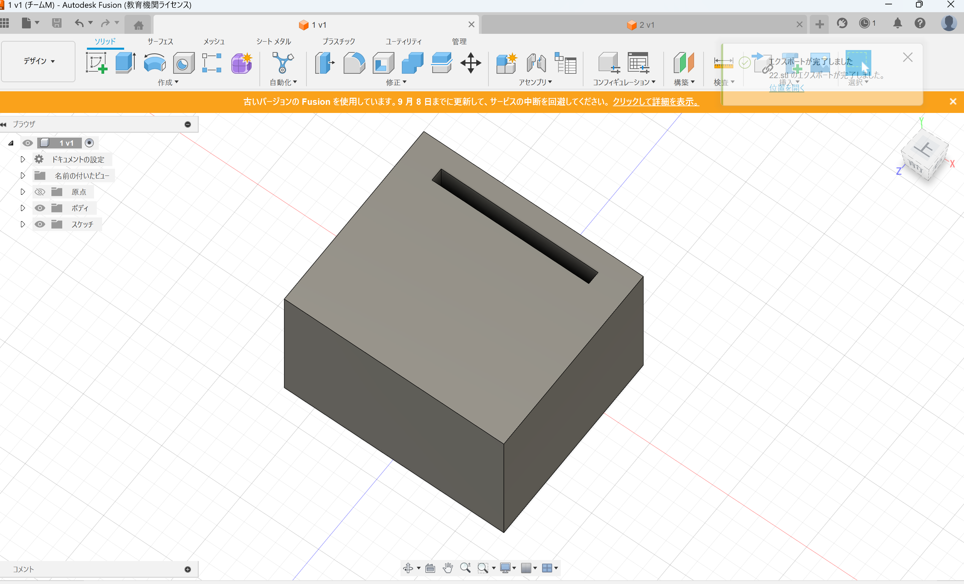Open the 修正 dropdown menu

[x=396, y=82]
